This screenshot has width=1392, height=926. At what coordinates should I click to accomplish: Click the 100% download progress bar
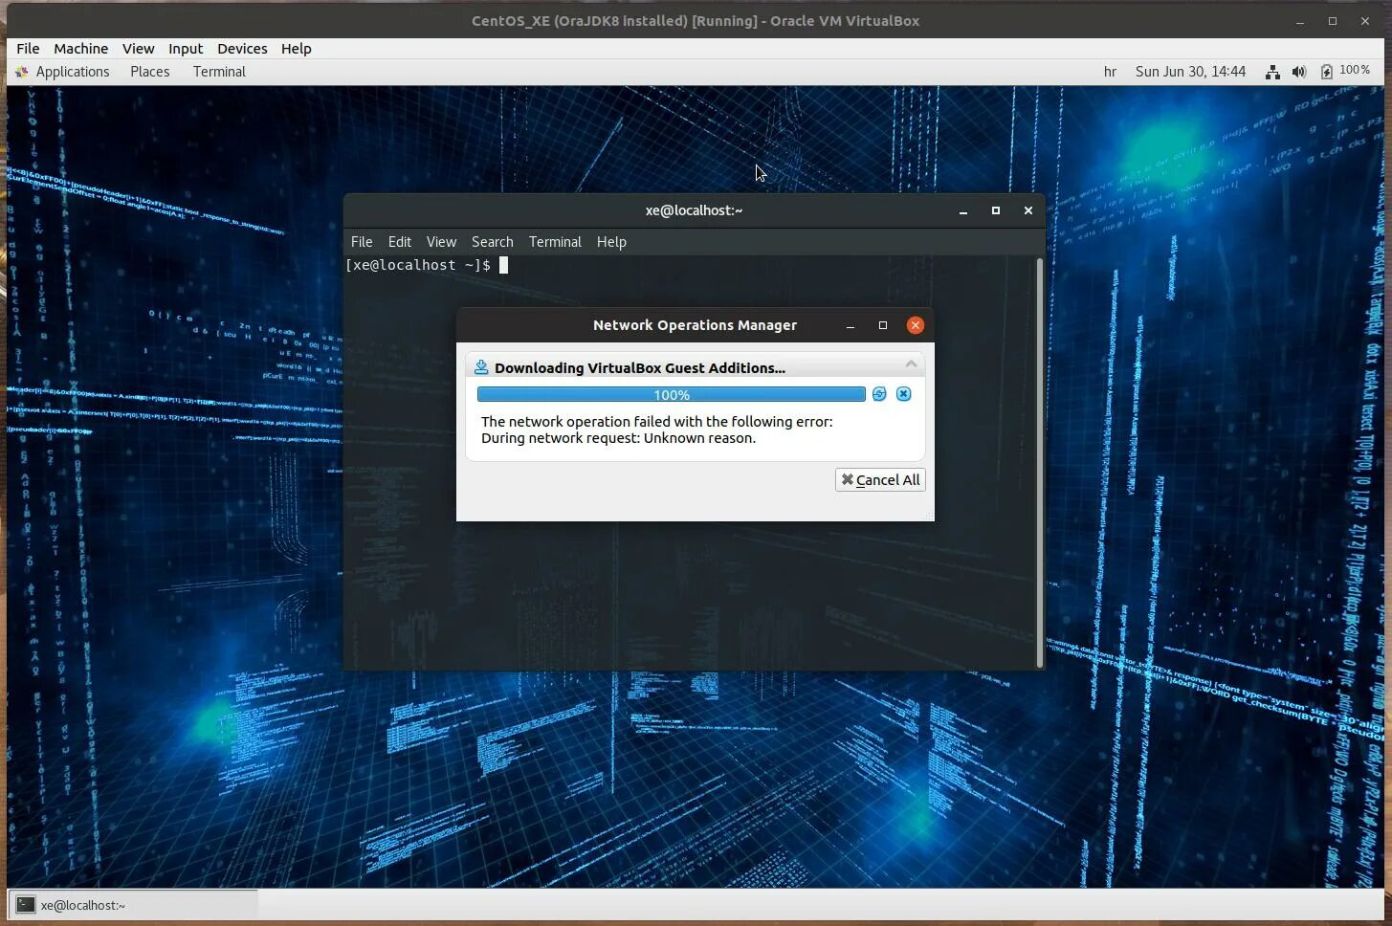coord(671,395)
